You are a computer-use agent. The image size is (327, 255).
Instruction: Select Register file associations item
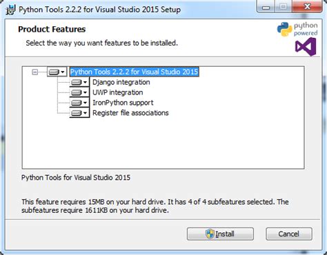(x=130, y=113)
